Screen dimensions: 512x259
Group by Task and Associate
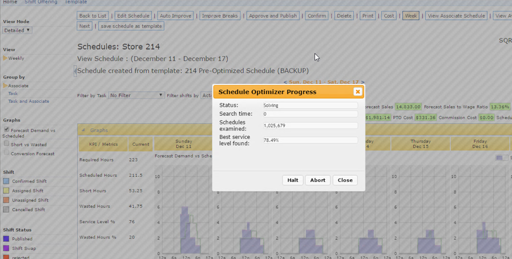(29, 101)
